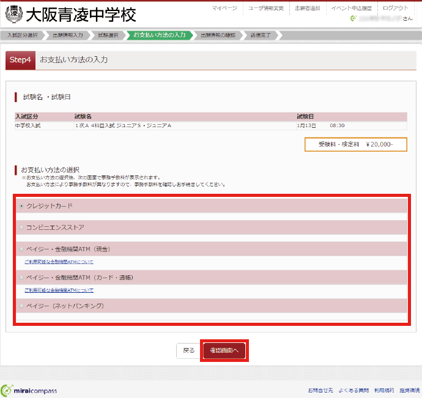Viewport: 422px width, 398px height.
Task: Go to the 送信完了 step tab
Action: [261, 35]
